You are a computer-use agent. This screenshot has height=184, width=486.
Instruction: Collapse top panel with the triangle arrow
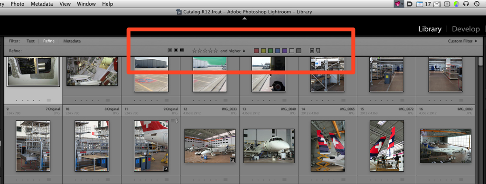[244, 18]
